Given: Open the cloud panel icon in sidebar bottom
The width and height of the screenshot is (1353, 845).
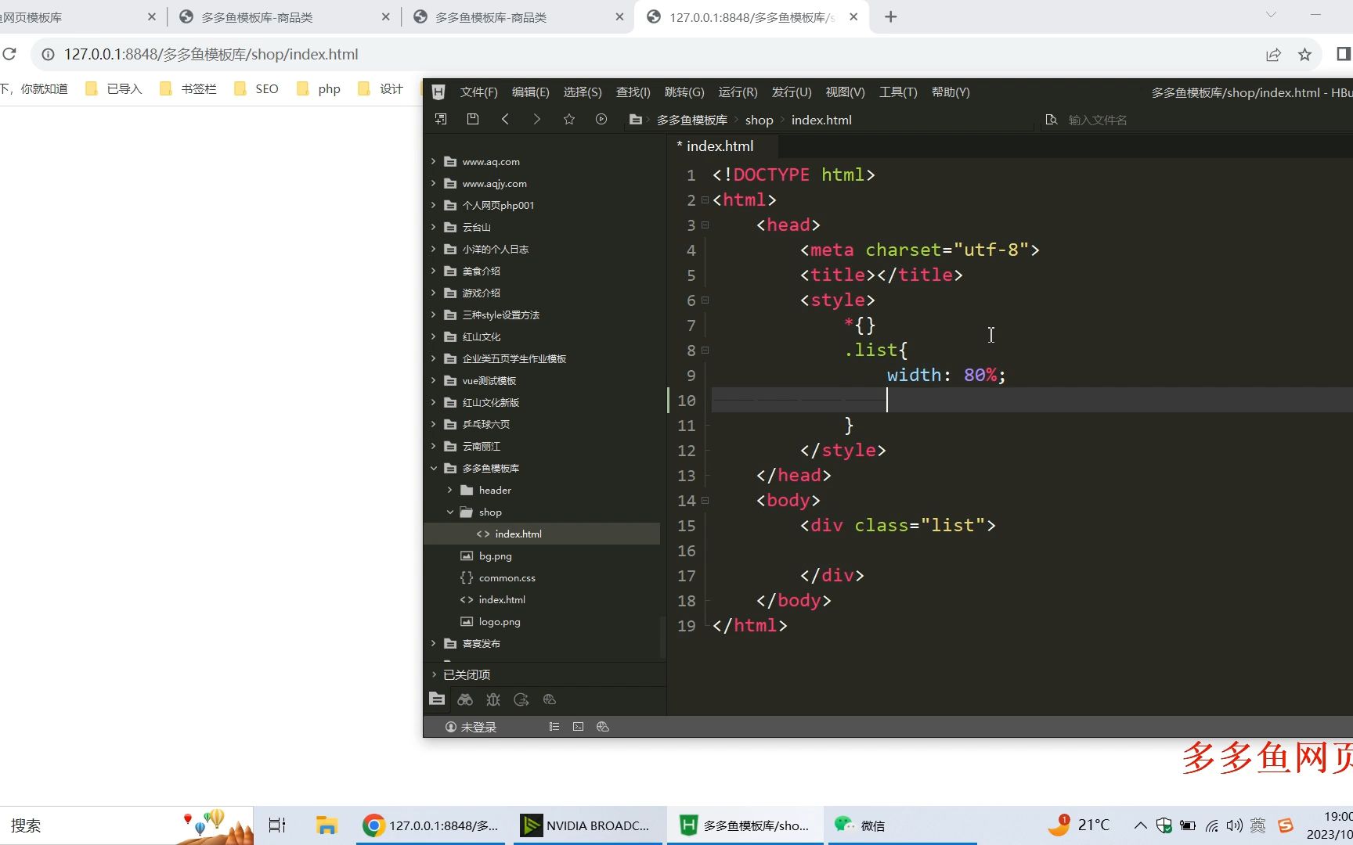Looking at the screenshot, I should pos(550,699).
